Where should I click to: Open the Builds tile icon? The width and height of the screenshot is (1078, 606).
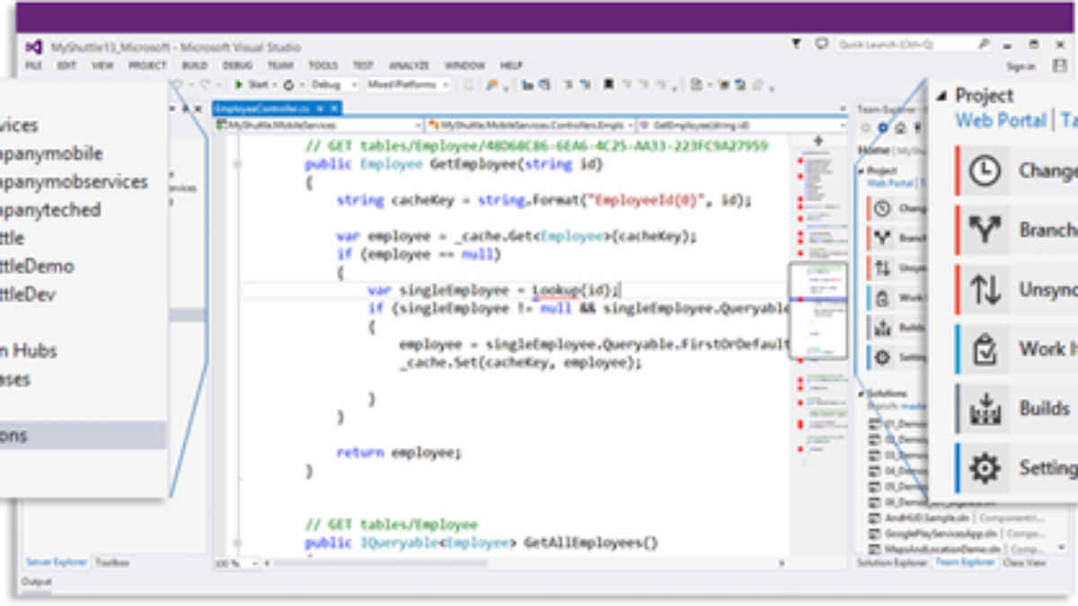pos(985,408)
